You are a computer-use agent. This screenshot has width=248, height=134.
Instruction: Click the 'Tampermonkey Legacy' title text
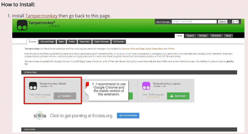click(167, 84)
